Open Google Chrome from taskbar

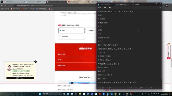[x=115, y=94]
